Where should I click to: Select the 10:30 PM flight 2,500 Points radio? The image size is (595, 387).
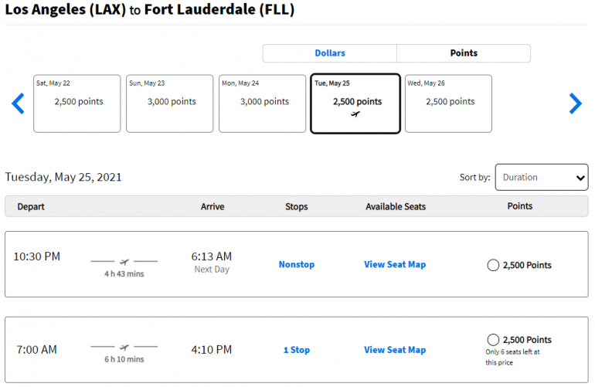click(493, 265)
